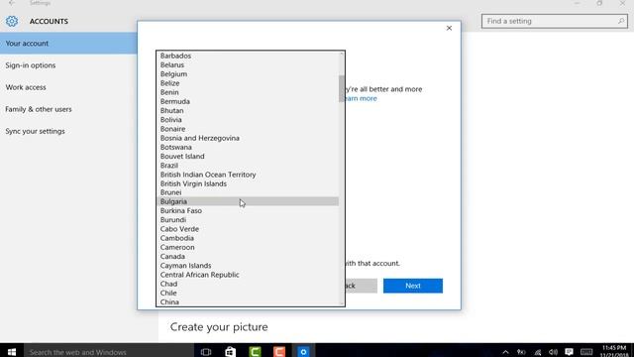Open Family & other users section
Image resolution: width=634 pixels, height=357 pixels.
(x=39, y=109)
